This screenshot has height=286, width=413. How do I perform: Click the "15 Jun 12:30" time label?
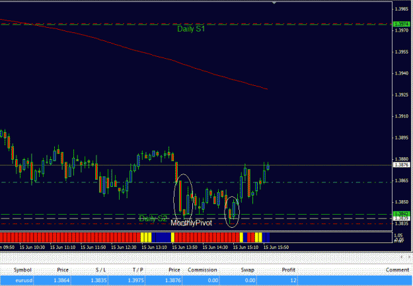point(124,247)
